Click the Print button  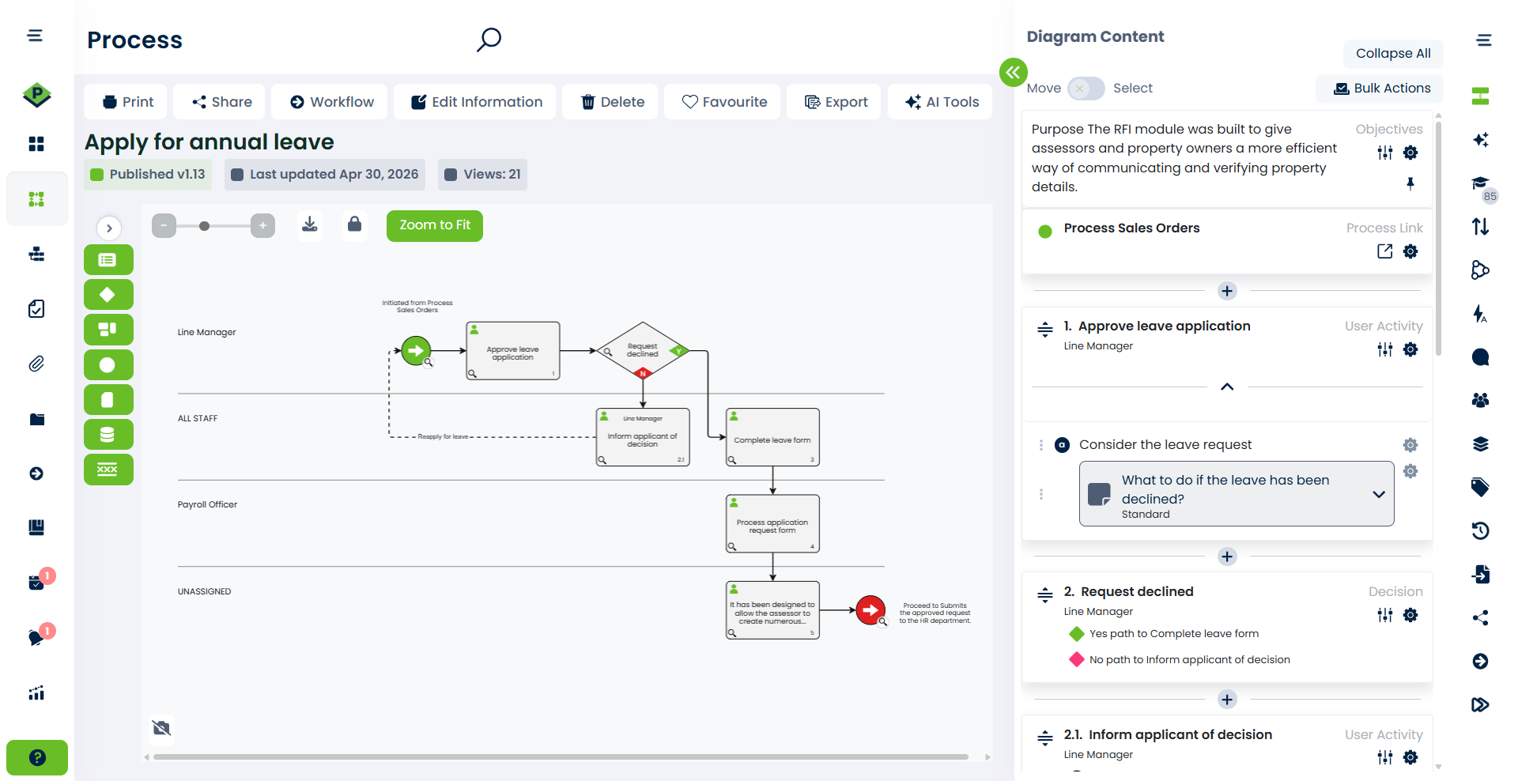[x=127, y=102]
